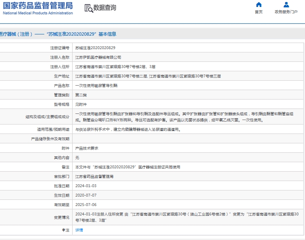This screenshot has width=305, height=240.
Task: Open the 首页 home icon
Action: pyautogui.click(x=259, y=5)
